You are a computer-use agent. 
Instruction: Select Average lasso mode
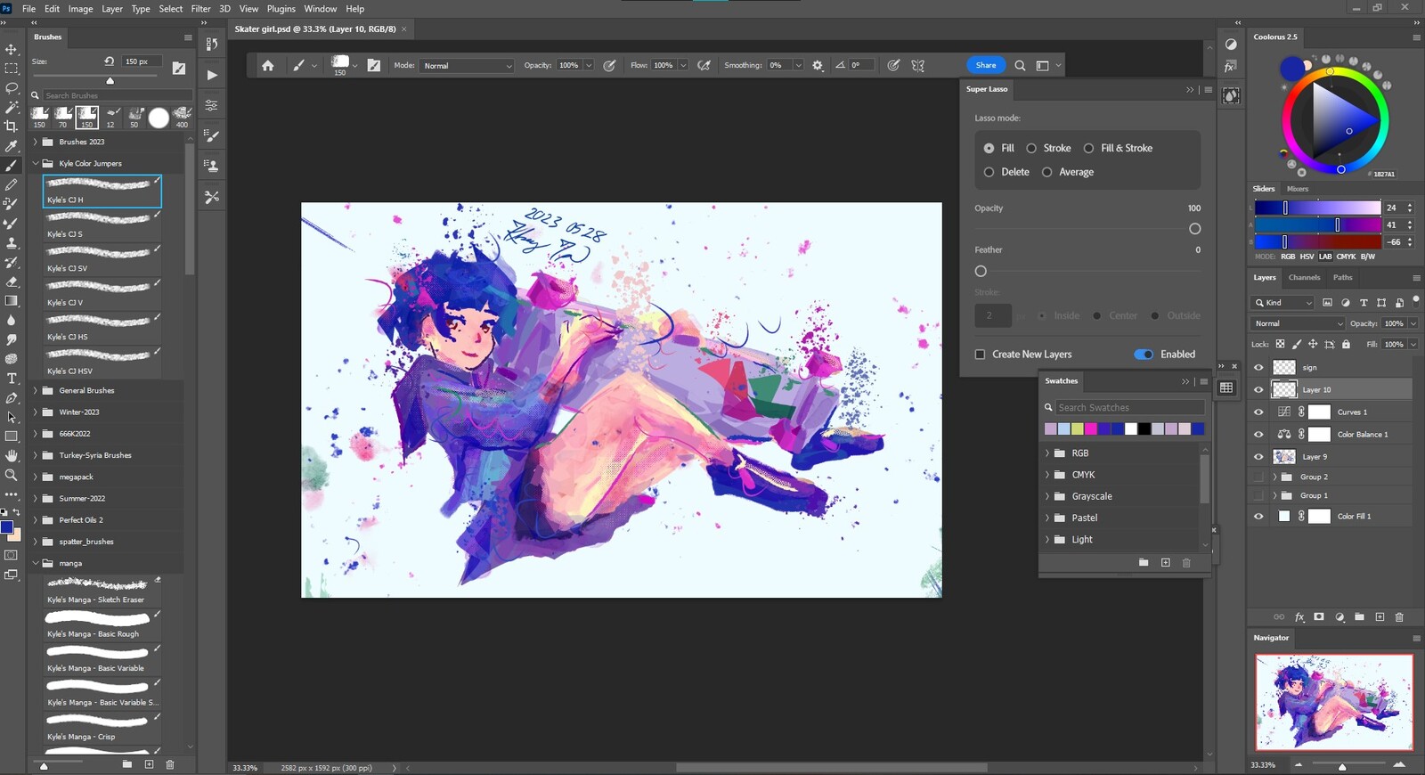point(1046,172)
